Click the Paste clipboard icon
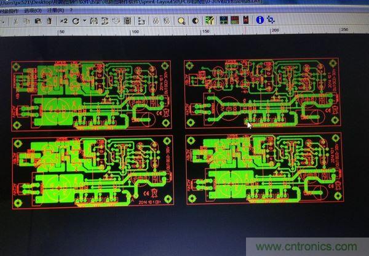 [x=38, y=20]
